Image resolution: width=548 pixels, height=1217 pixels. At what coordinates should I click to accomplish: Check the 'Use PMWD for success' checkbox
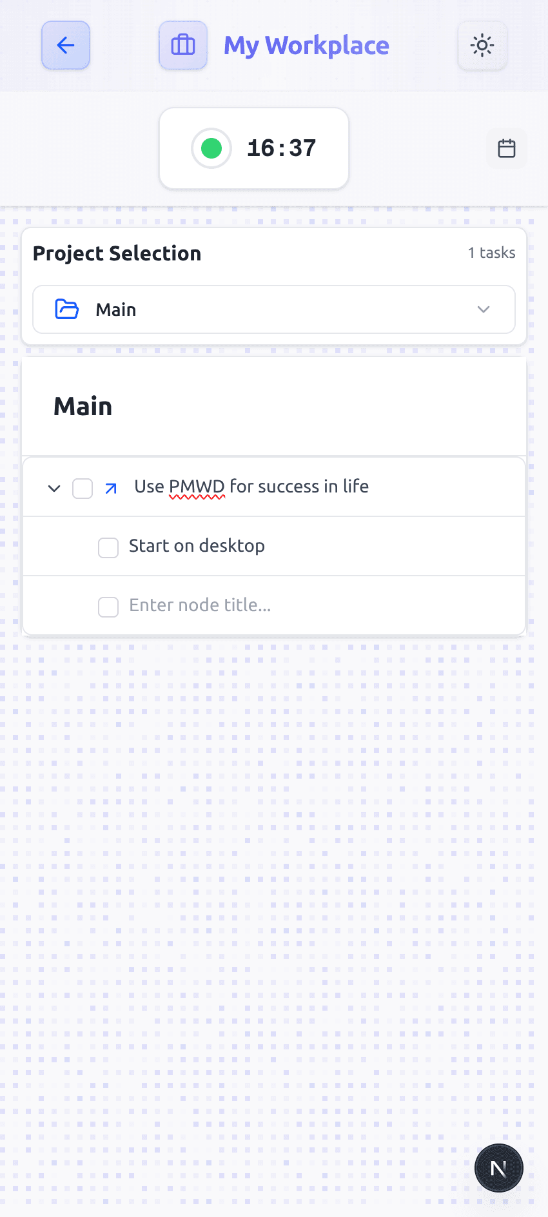[x=83, y=489]
